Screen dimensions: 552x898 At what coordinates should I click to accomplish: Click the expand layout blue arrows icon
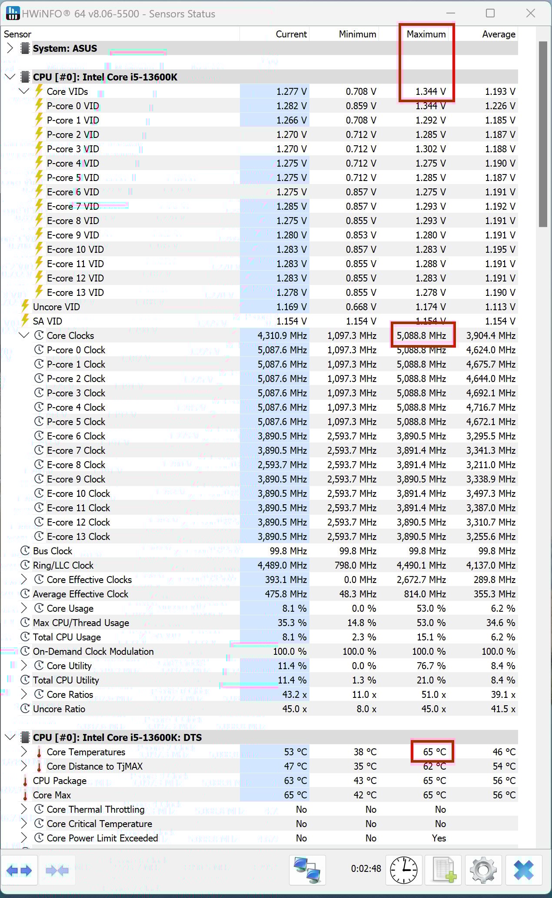19,870
